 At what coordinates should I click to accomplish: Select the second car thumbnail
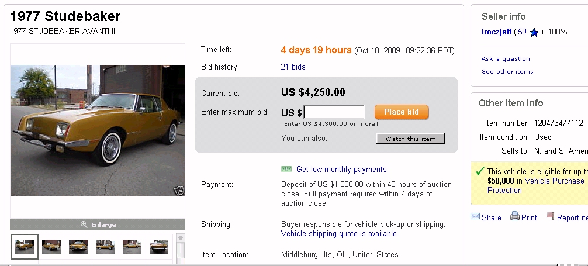tap(51, 246)
